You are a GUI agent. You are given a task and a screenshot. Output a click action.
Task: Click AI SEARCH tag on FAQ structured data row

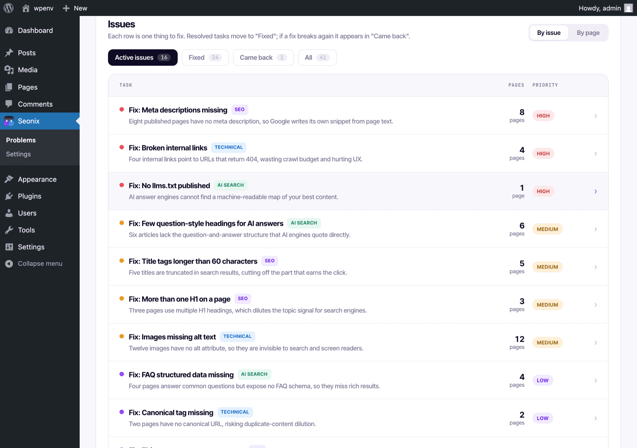[254, 374]
